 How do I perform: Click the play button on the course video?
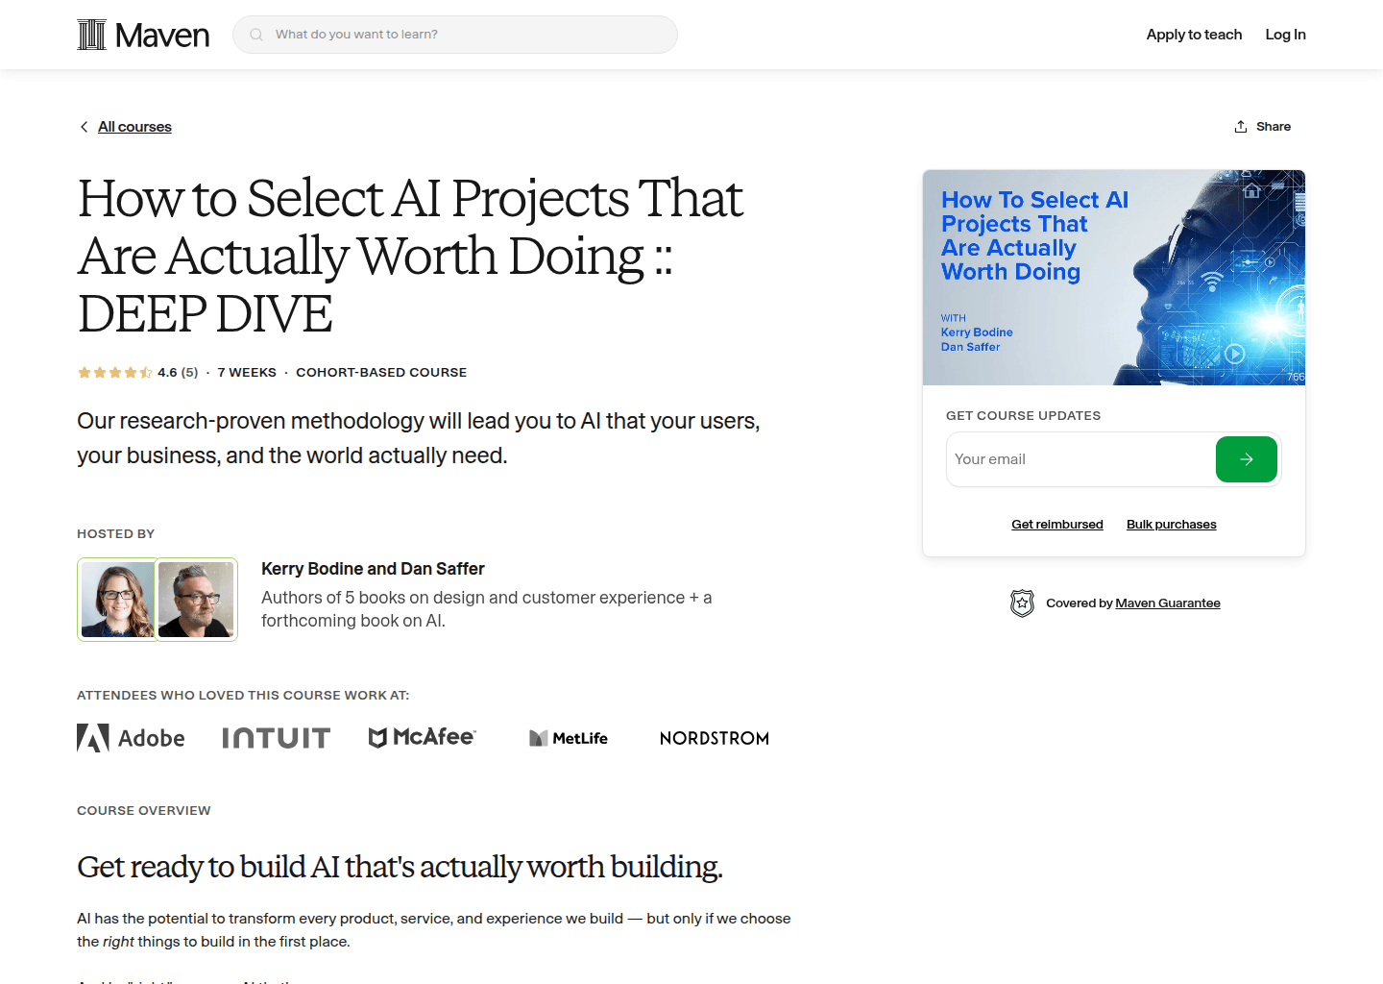(1233, 354)
